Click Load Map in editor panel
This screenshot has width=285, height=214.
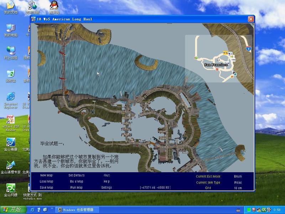[46, 182]
